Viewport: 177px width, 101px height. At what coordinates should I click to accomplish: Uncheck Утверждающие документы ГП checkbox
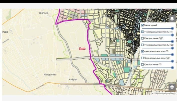click(142, 32)
